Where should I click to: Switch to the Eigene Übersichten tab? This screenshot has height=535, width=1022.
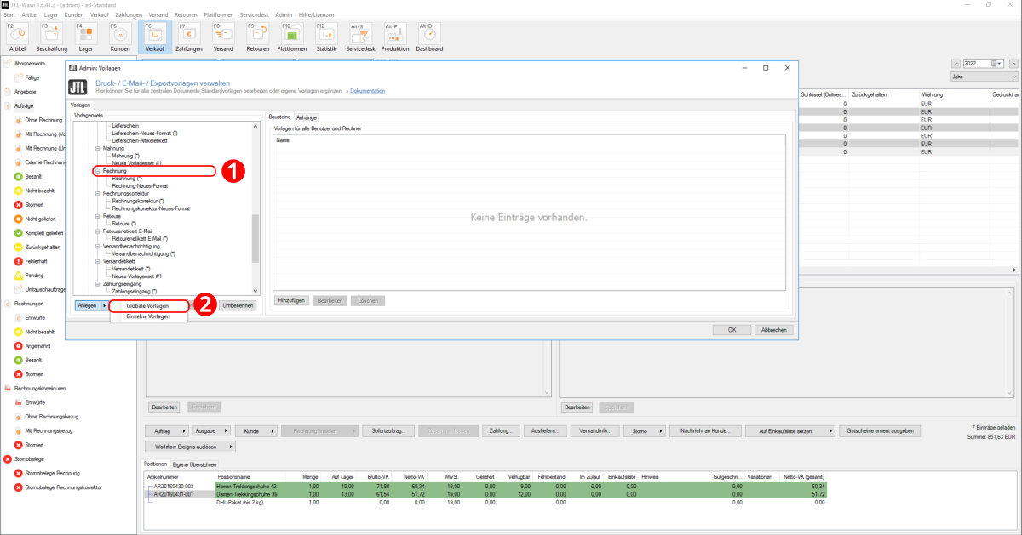click(194, 464)
